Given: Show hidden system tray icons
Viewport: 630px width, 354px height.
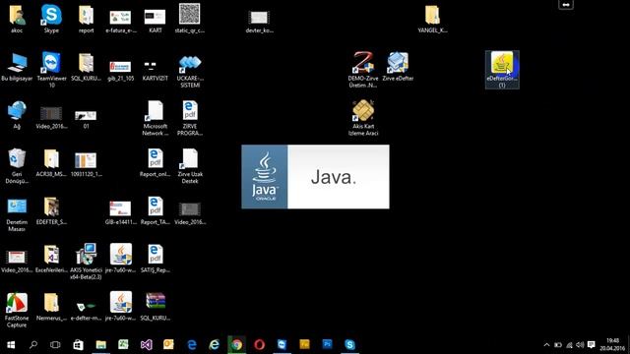Looking at the screenshot, I should (546, 345).
